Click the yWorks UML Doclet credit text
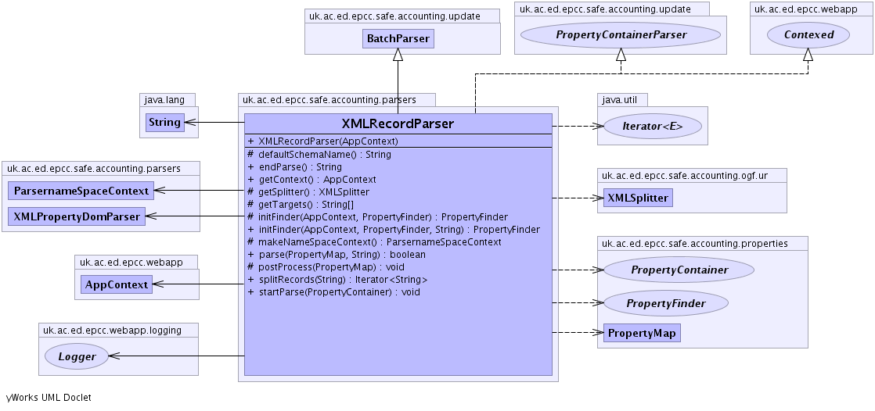This screenshot has height=411, width=875. pyautogui.click(x=49, y=398)
